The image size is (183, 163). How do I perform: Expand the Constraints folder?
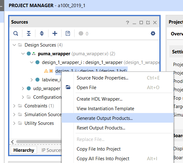(14, 106)
